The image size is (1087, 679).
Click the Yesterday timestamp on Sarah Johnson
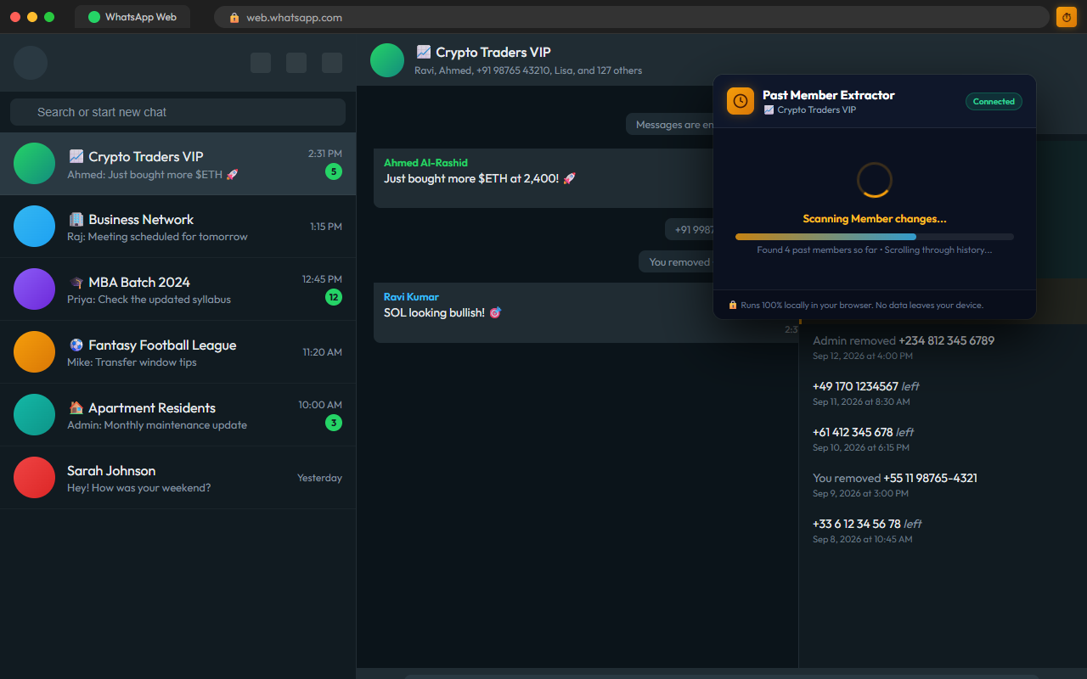pyautogui.click(x=319, y=478)
